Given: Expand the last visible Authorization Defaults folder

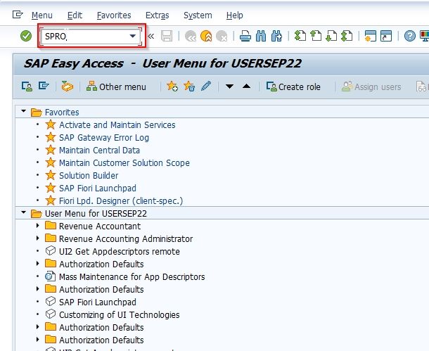Looking at the screenshot, I should pos(38,339).
